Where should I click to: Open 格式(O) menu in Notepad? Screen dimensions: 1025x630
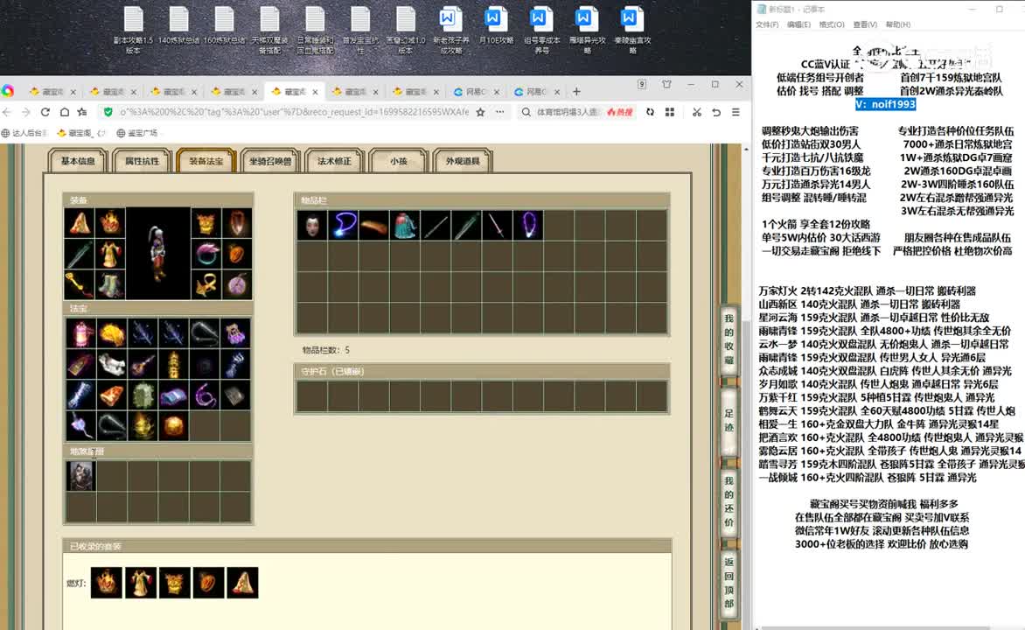coord(832,24)
